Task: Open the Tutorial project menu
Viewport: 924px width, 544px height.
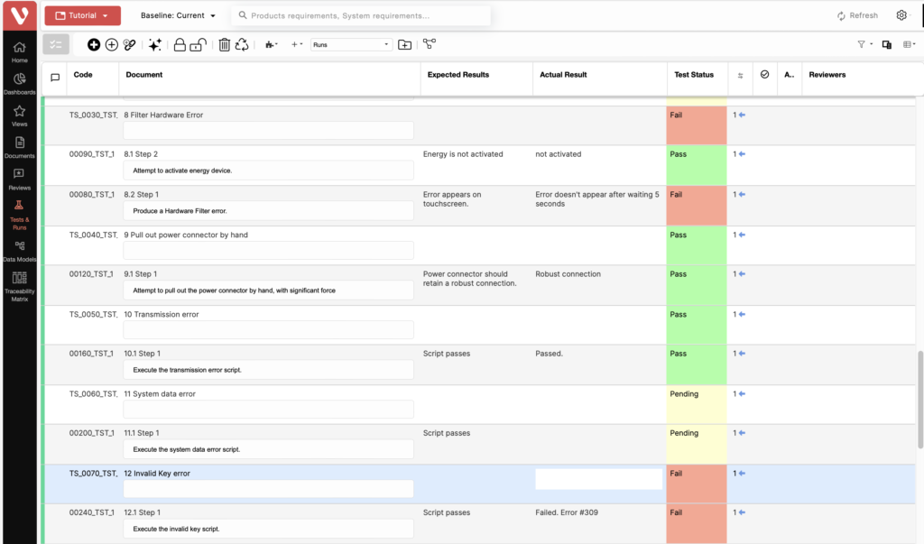Action: tap(82, 14)
